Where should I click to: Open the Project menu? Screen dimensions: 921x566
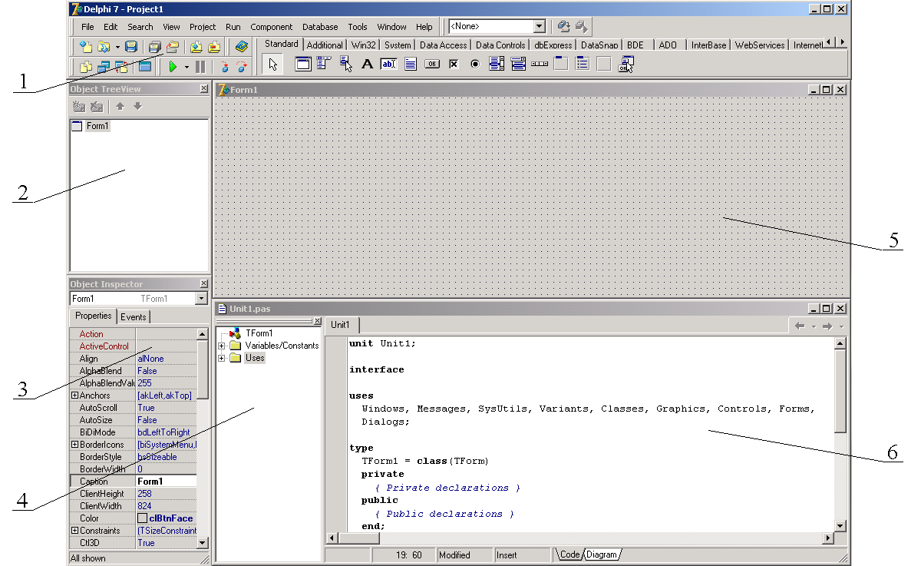(203, 27)
